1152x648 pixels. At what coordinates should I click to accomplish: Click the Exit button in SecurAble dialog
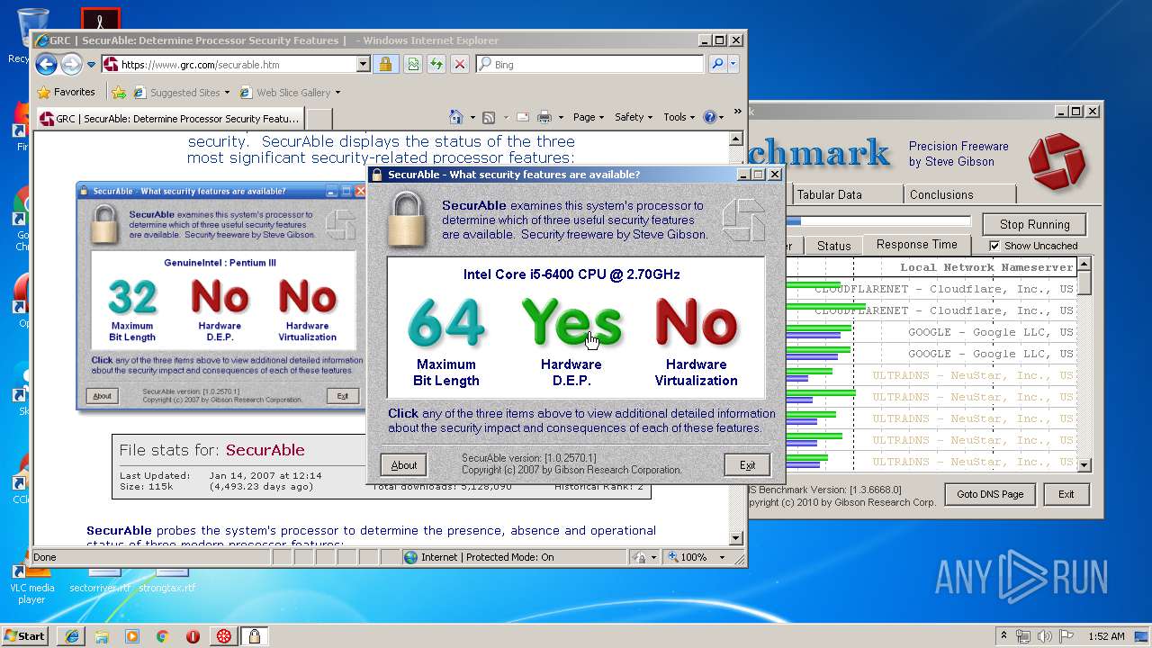tap(747, 465)
